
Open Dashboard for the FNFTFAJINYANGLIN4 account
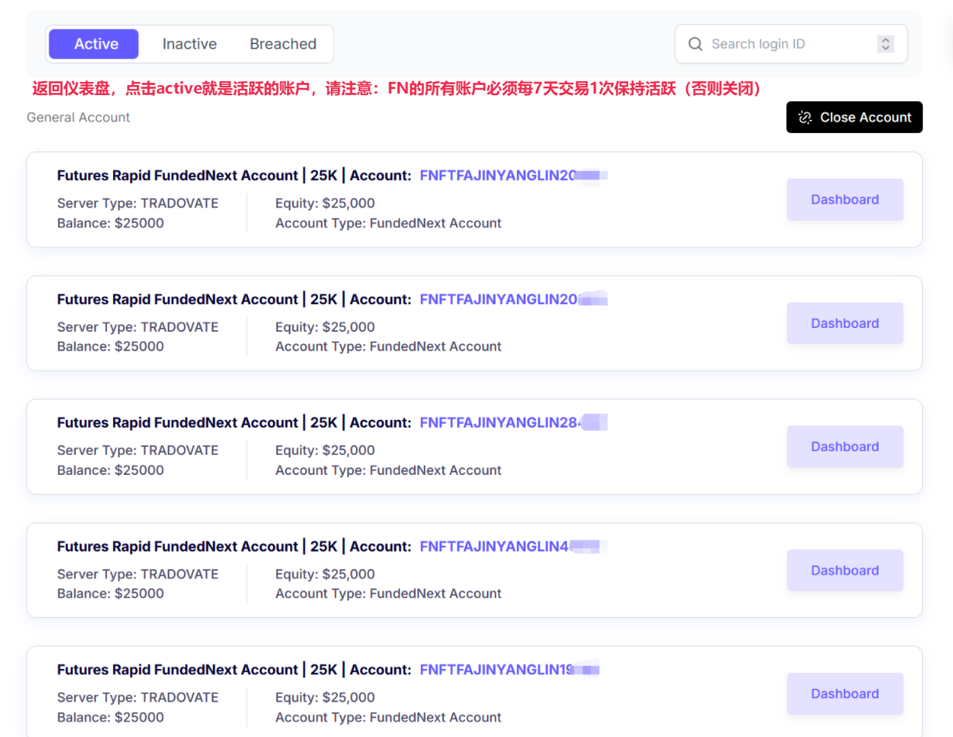pyautogui.click(x=845, y=570)
